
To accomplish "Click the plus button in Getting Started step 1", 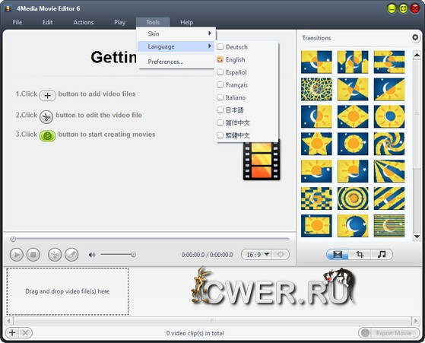I will [47, 95].
